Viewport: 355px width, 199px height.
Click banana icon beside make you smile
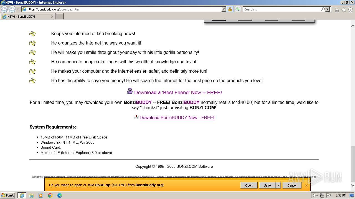(x=32, y=53)
